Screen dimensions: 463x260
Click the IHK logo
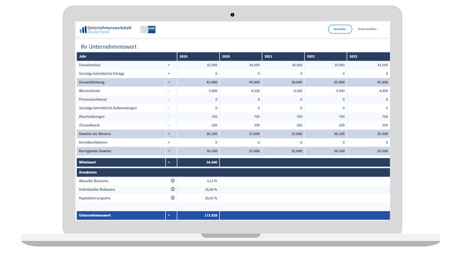(148, 30)
